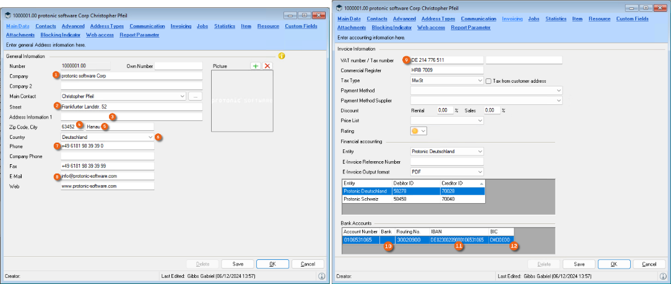Open the E-Invoice Output format dropdown

(x=480, y=172)
